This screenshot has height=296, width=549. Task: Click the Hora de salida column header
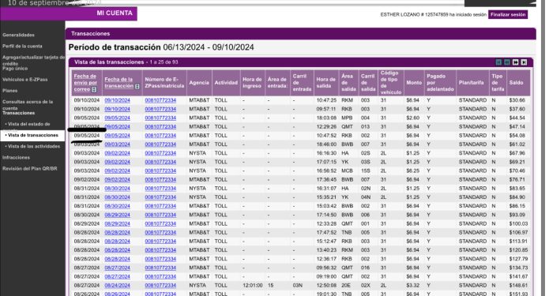pos(326,83)
